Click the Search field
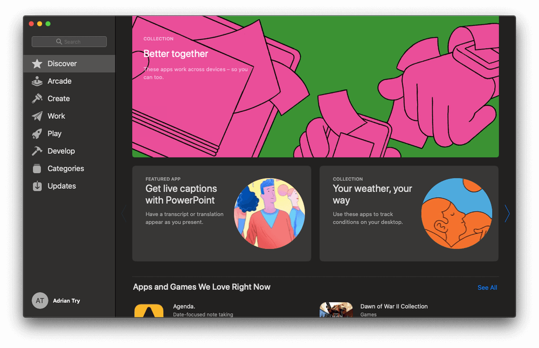 point(69,41)
